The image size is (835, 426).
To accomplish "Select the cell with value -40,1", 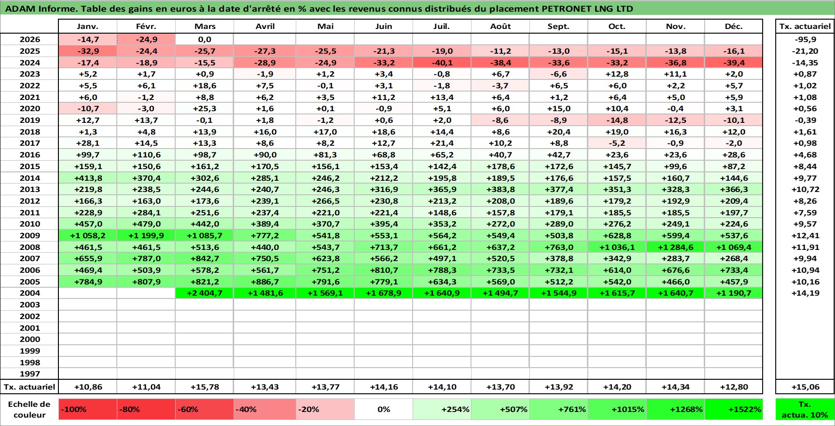I will [442, 63].
